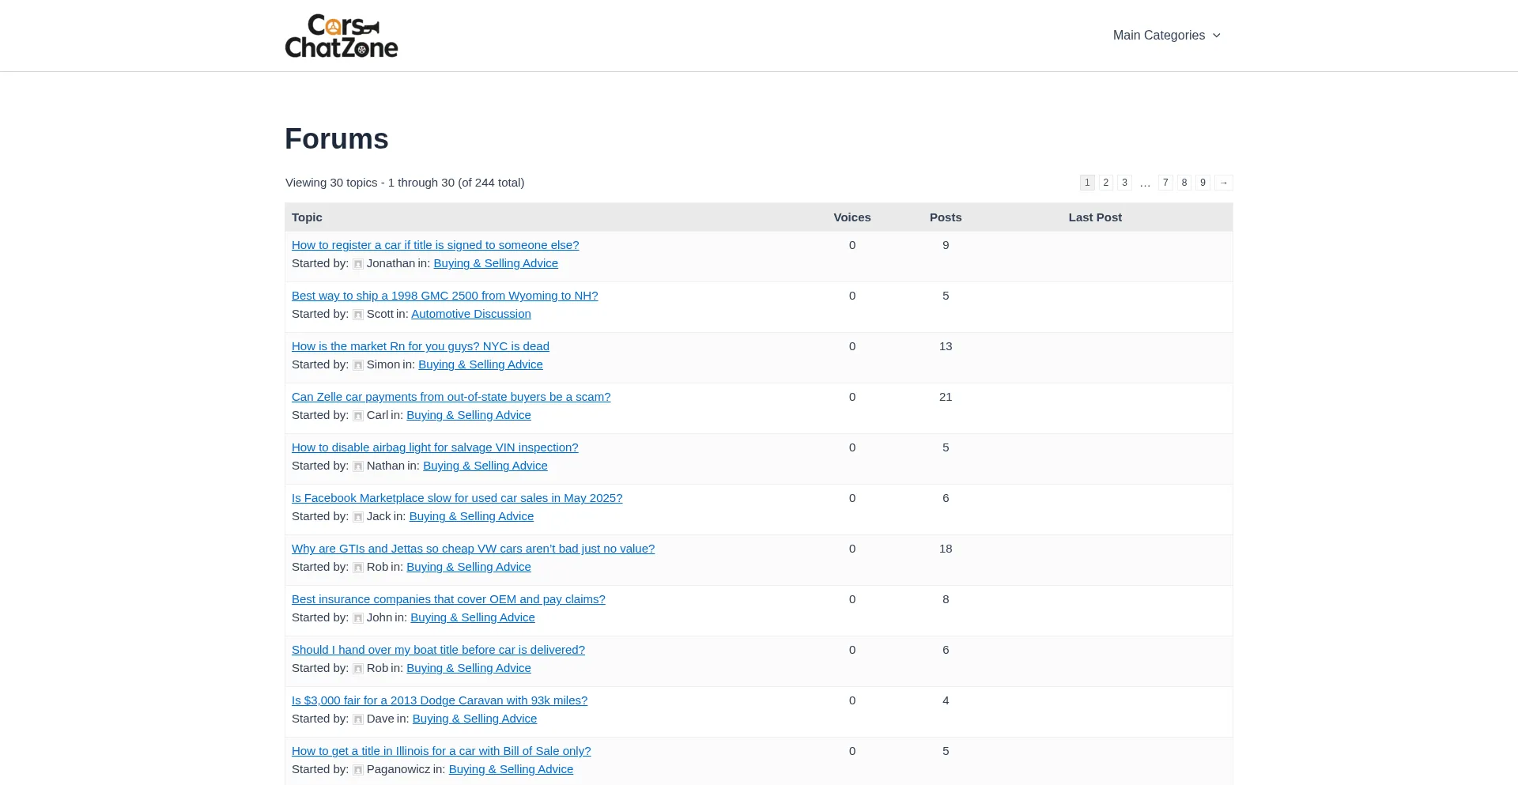Viewport: 1518px width, 785px height.
Task: Click Scott's avatar icon
Action: (358, 315)
